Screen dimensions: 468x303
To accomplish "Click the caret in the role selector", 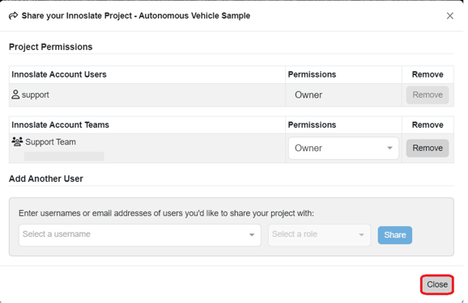I will point(361,235).
